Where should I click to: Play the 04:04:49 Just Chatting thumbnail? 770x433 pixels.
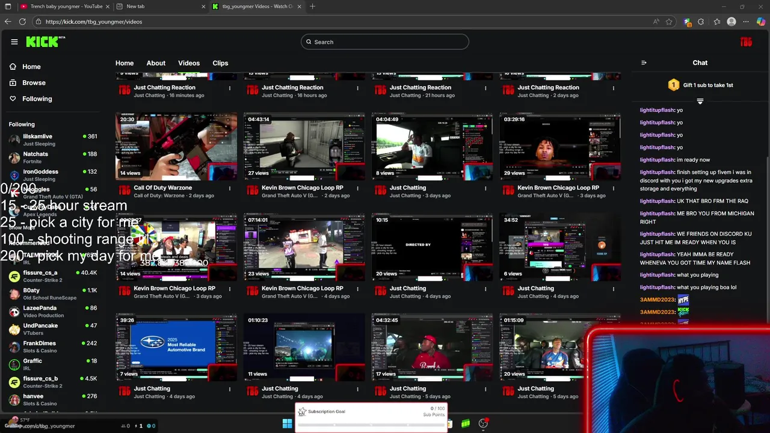pyautogui.click(x=432, y=146)
